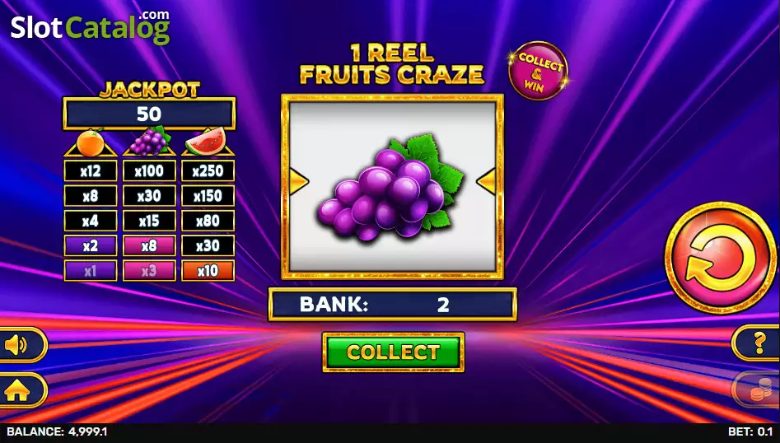
Task: Click the x250 watermelon multiplier cell
Action: click(x=208, y=171)
